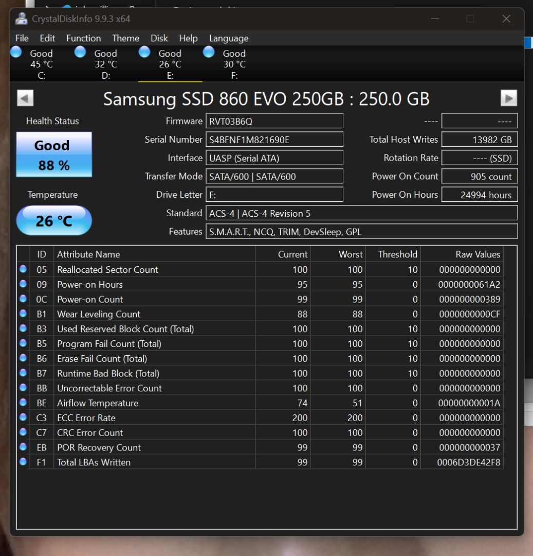Screen dimensions: 533x556
Task: Click Rotation Rate value ---- (SSD)
Action: coord(480,158)
